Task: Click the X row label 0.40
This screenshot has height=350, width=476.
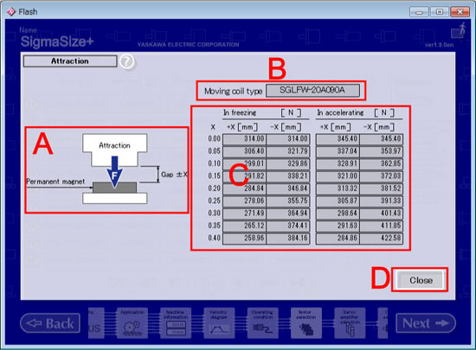Action: coord(214,239)
